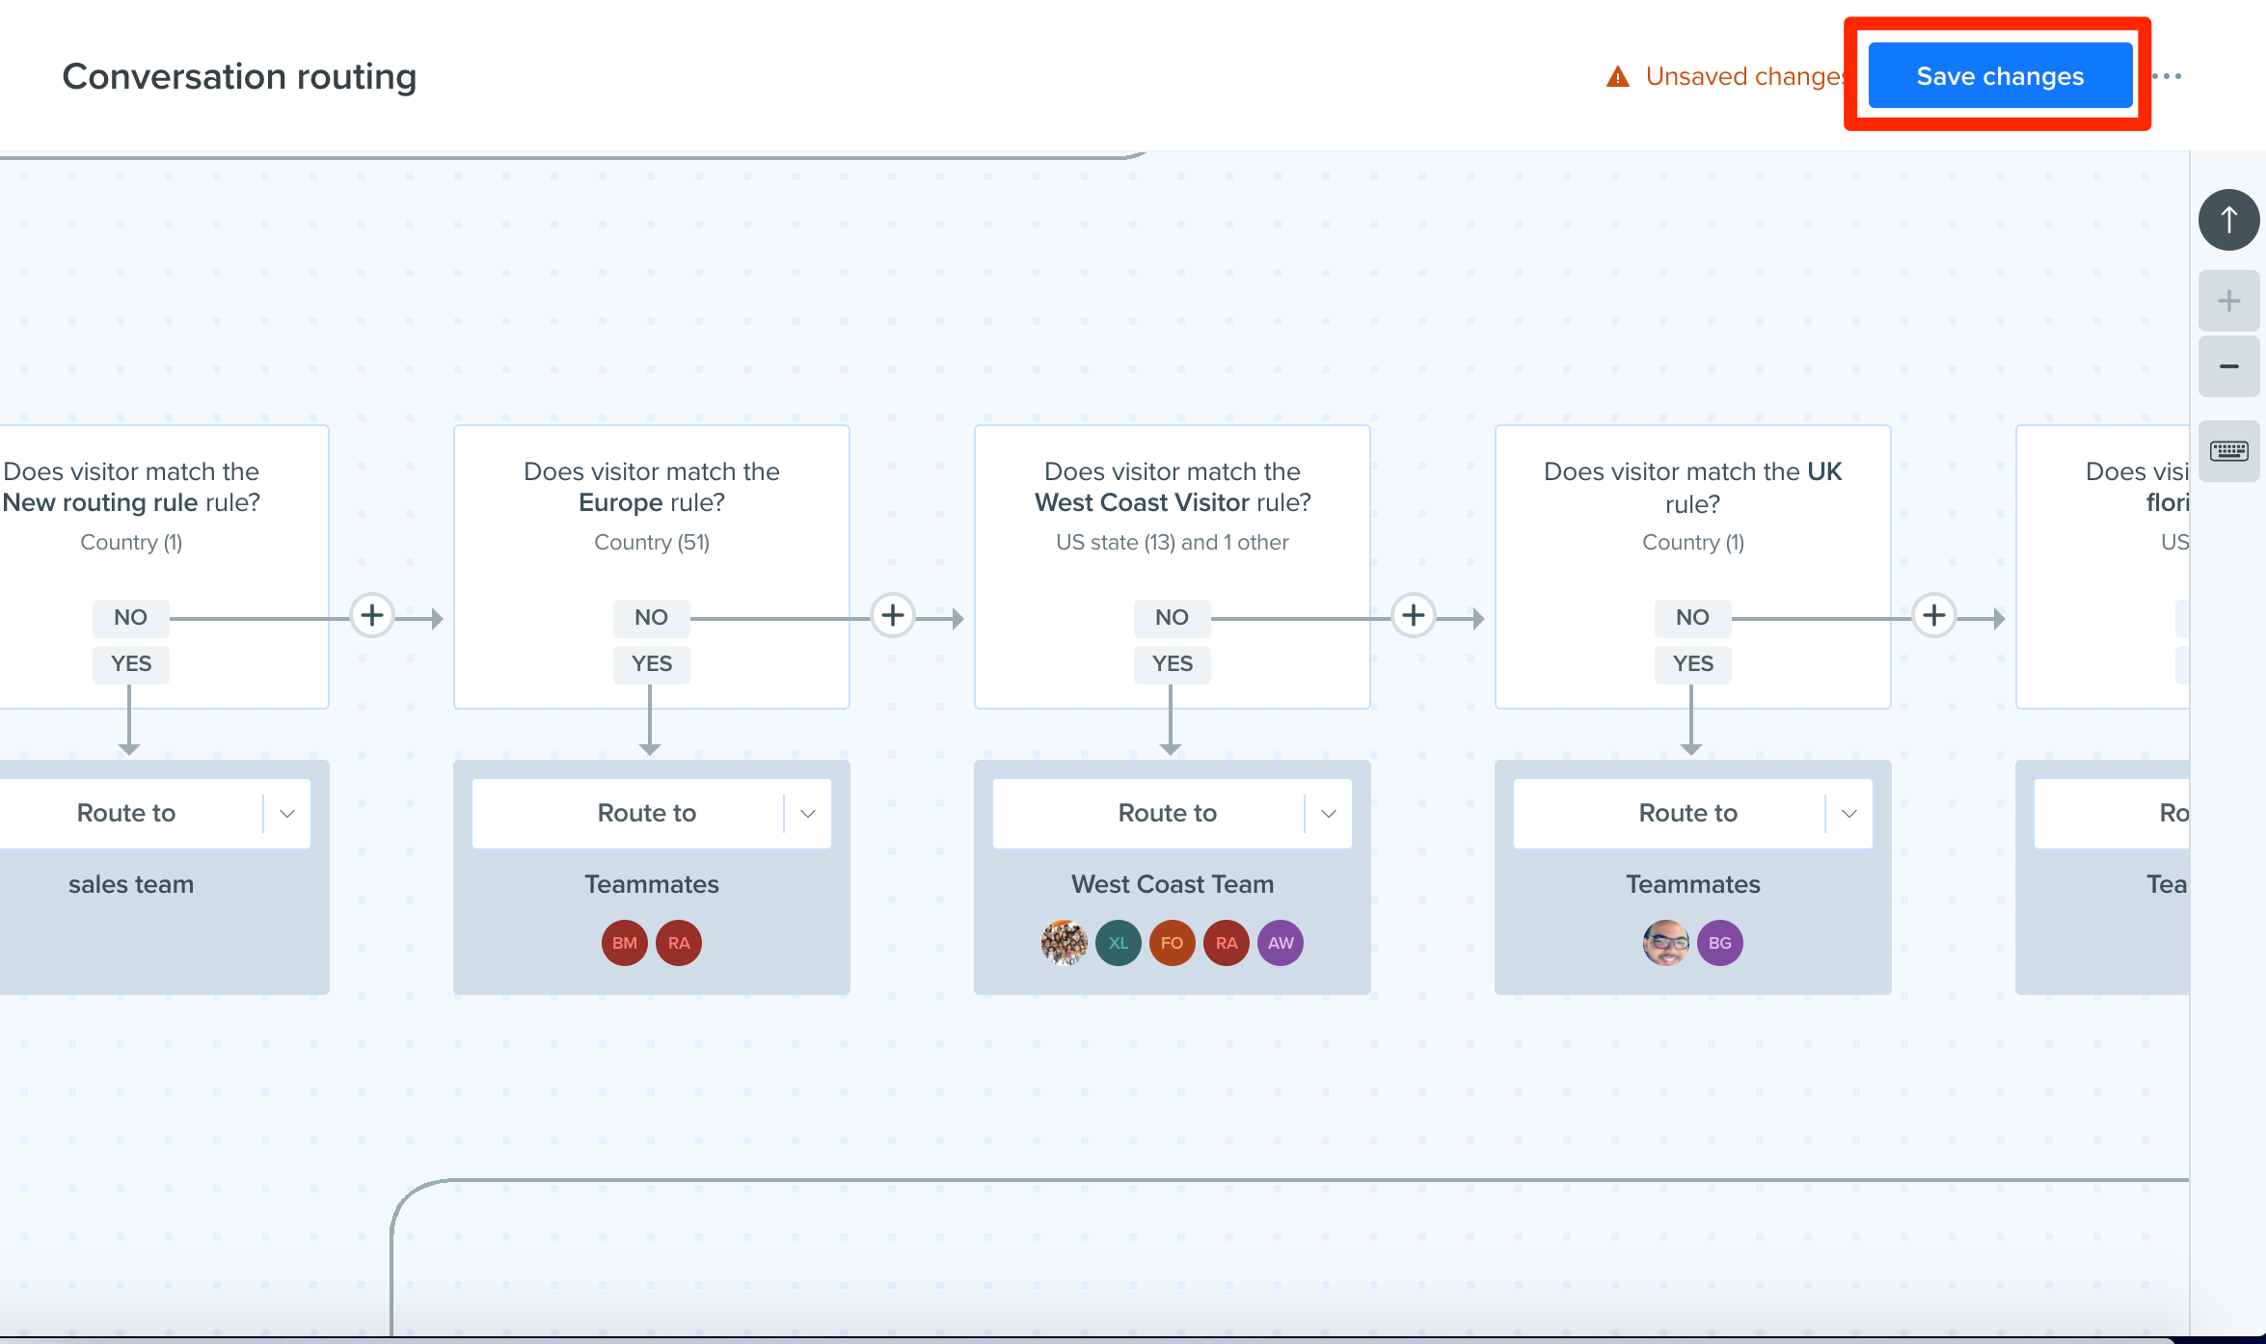The height and width of the screenshot is (1344, 2266).
Task: Click BM avatar under Europe teammates
Action: tap(625, 943)
